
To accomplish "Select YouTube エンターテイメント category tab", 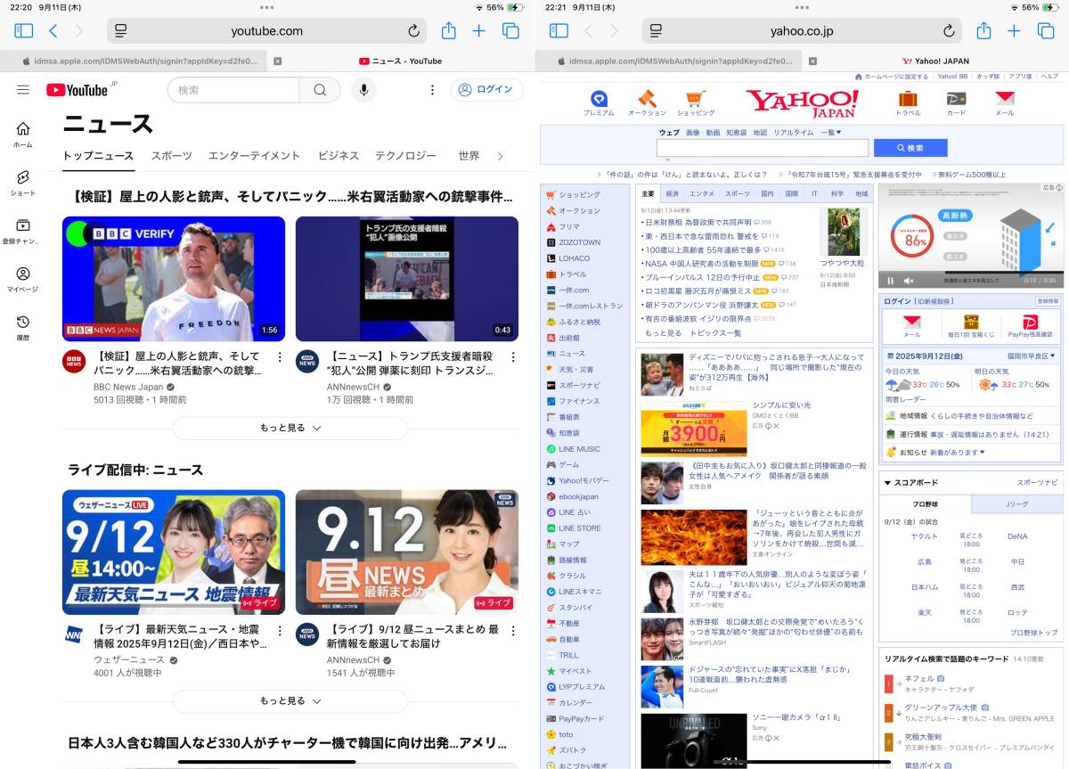I will (254, 156).
